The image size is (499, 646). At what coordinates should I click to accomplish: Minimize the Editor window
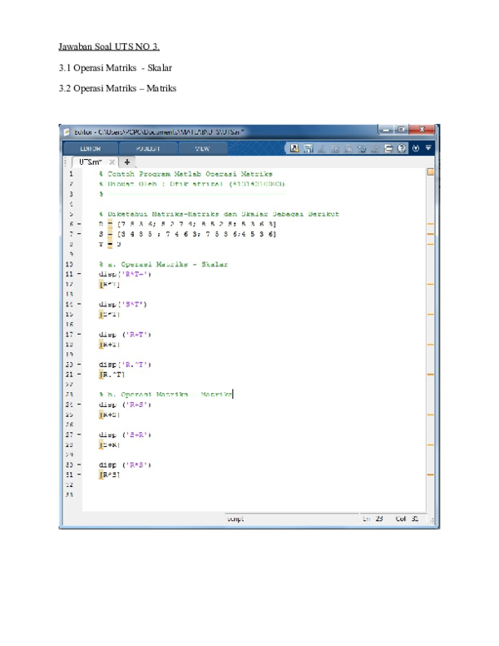click(386, 130)
